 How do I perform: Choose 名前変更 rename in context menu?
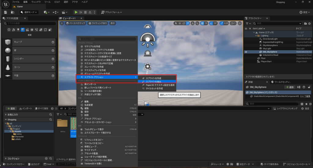[88, 105]
